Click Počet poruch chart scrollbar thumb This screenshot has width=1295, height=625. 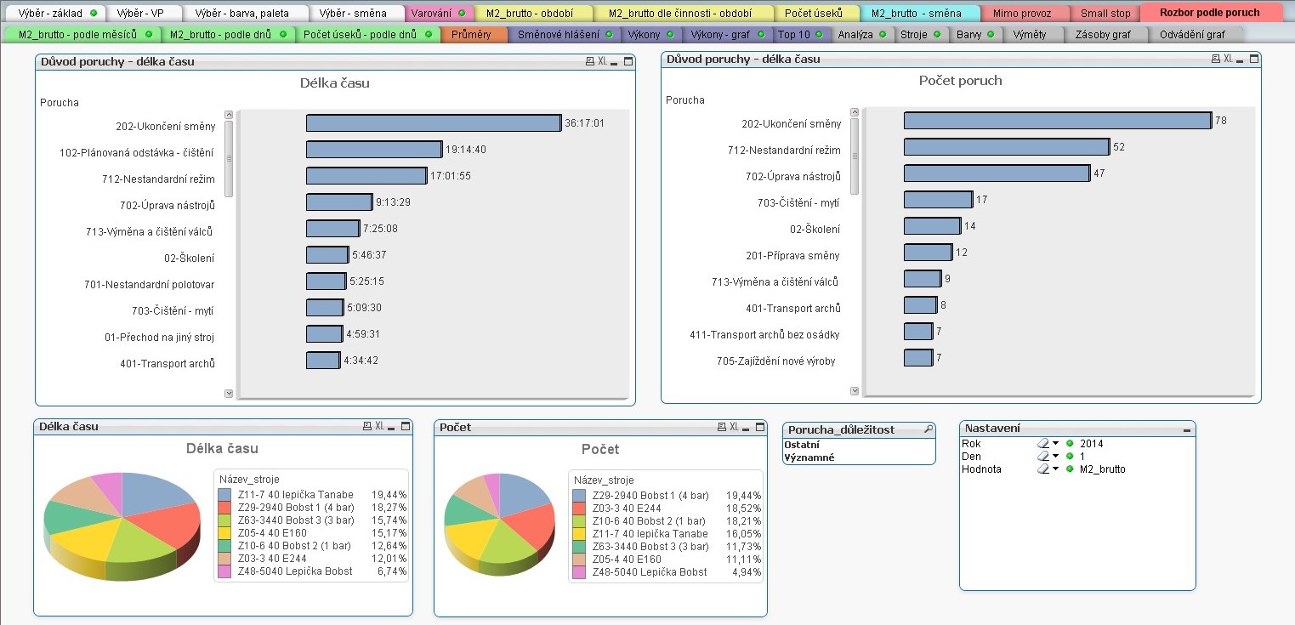(x=854, y=156)
